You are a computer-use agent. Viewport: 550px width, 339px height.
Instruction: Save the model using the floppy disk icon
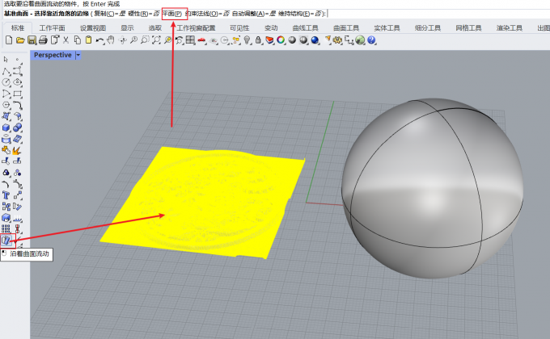click(x=32, y=40)
